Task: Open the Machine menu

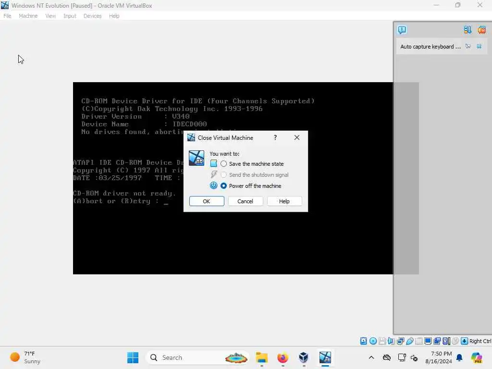Action: (28, 16)
